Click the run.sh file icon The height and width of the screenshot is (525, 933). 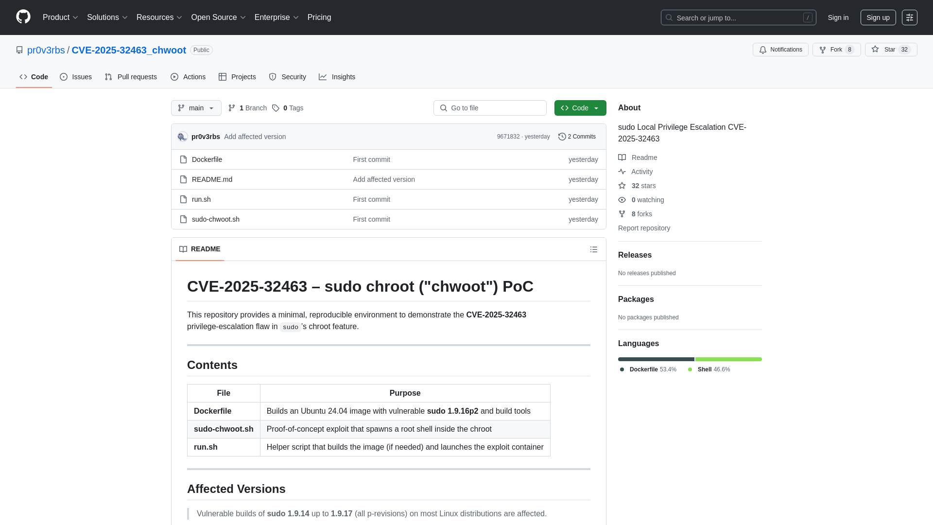pos(183,199)
